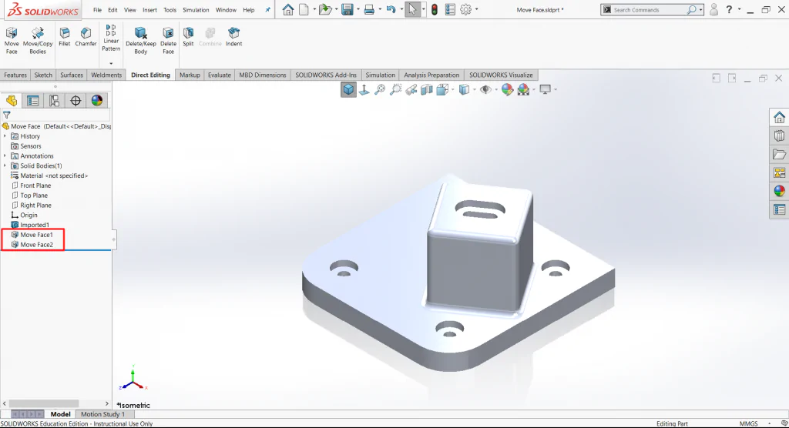This screenshot has height=428, width=789.
Task: Open File Properties icon
Action: pyautogui.click(x=450, y=9)
